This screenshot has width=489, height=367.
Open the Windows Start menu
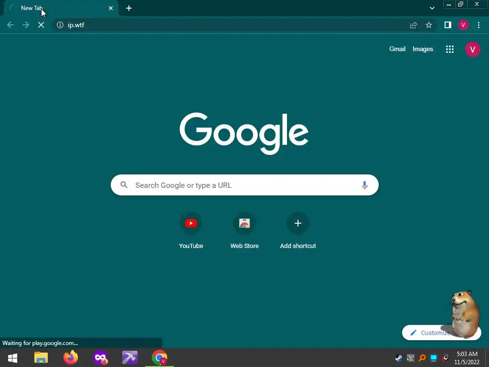pyautogui.click(x=12, y=357)
